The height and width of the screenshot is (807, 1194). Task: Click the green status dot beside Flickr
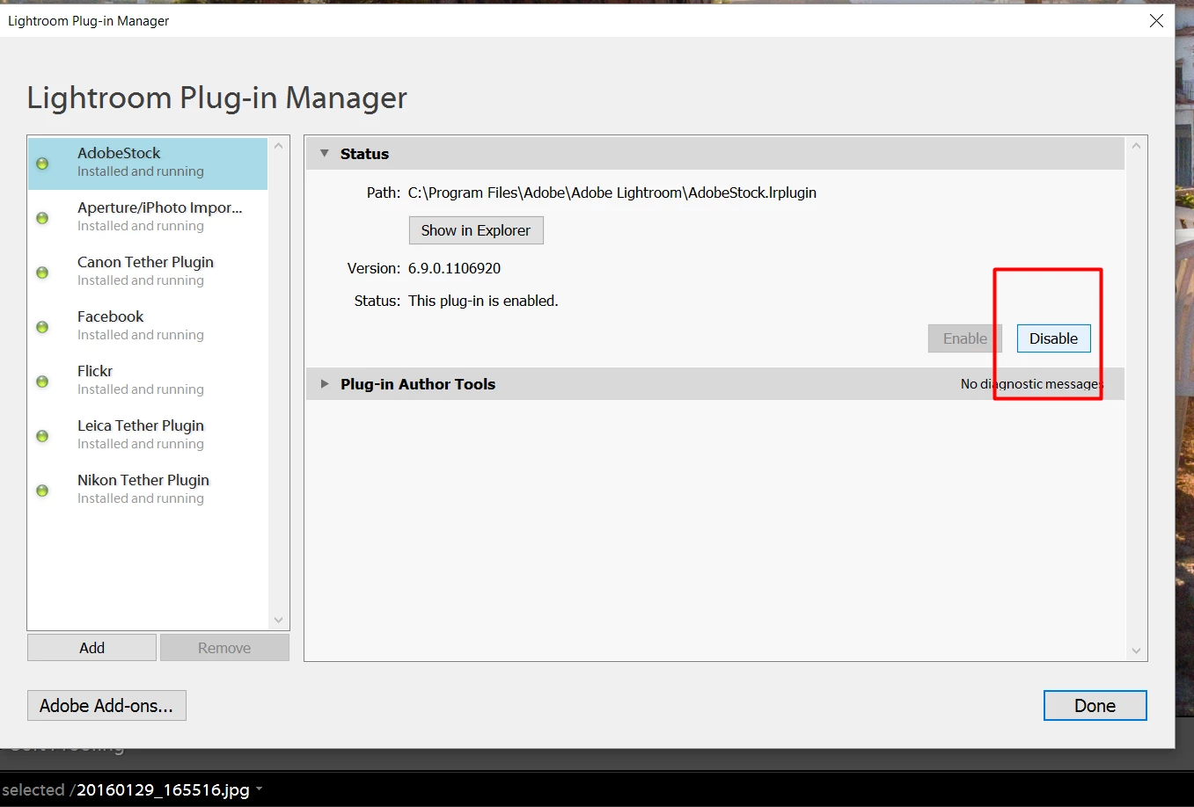(x=42, y=382)
